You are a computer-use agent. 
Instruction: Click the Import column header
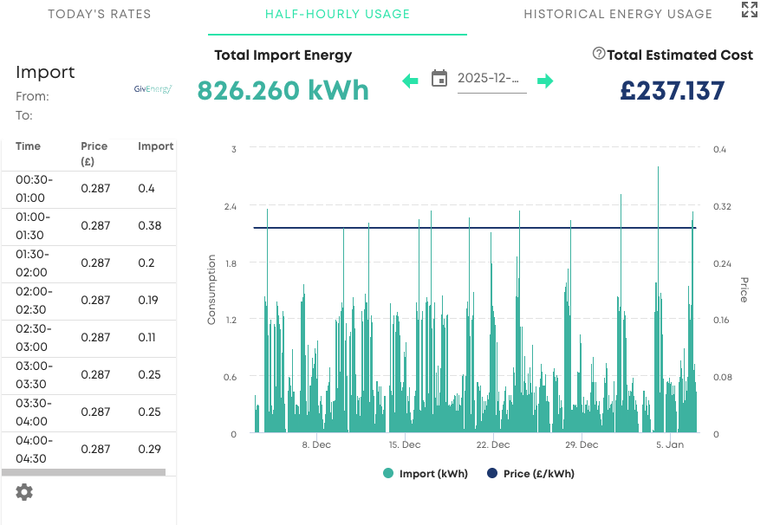(x=155, y=146)
